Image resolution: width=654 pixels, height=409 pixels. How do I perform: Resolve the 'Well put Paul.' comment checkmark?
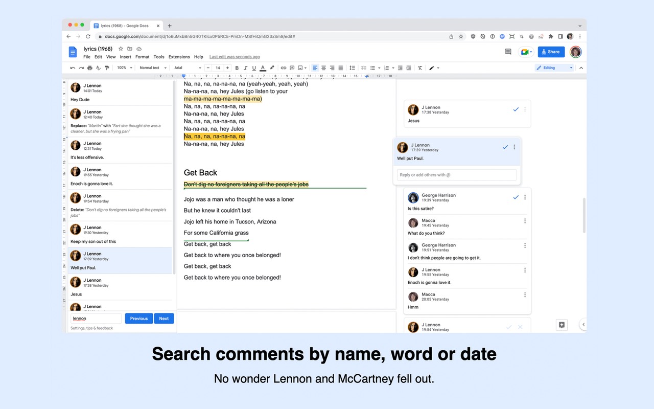[x=505, y=147]
